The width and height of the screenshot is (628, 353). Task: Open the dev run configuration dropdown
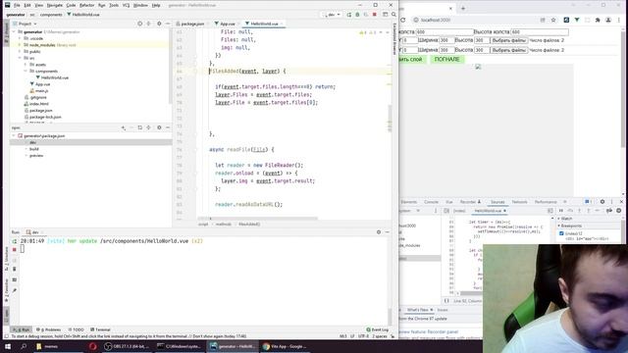pos(332,15)
